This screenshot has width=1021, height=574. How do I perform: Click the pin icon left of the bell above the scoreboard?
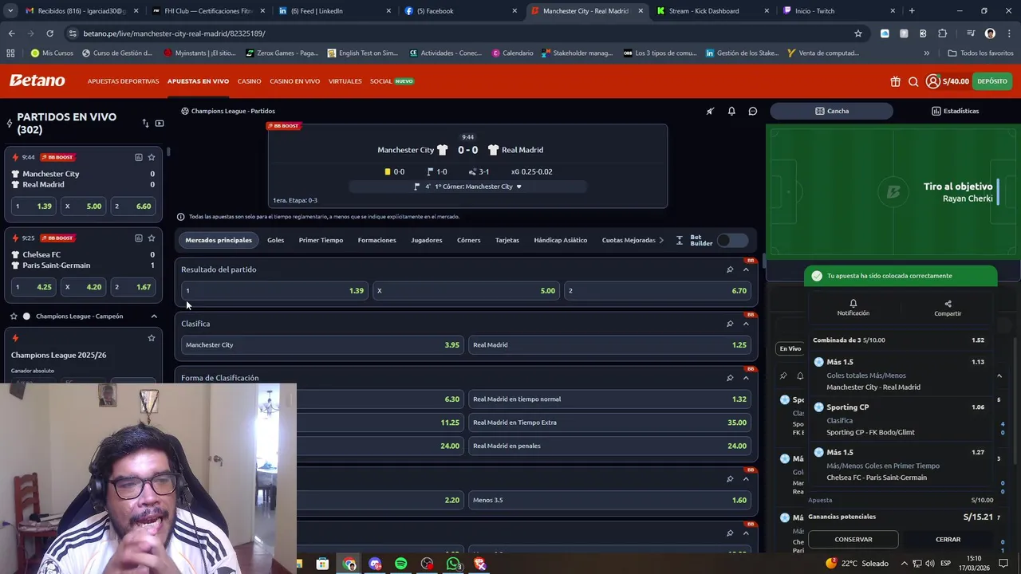tap(710, 111)
